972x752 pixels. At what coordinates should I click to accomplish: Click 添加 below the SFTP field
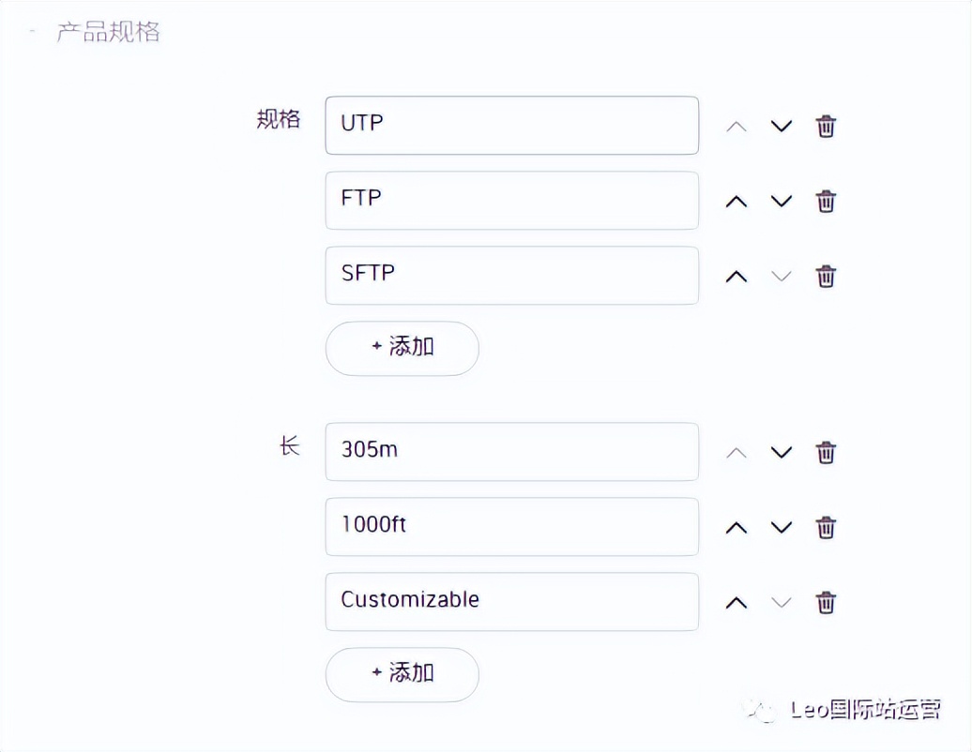point(402,348)
